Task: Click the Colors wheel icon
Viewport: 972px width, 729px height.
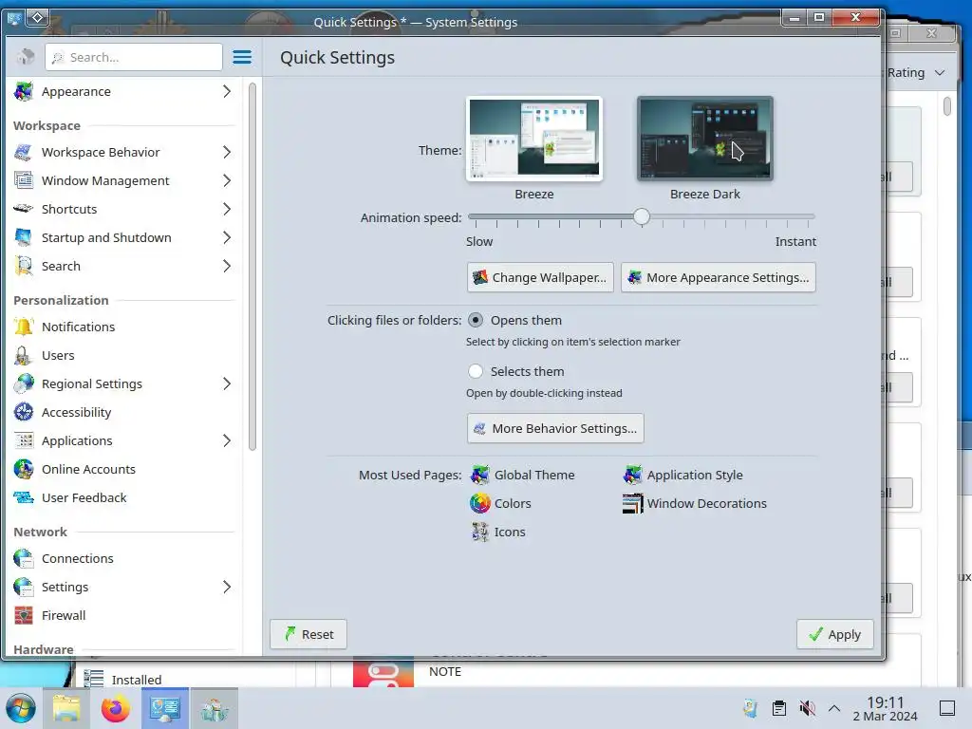Action: pyautogui.click(x=479, y=503)
